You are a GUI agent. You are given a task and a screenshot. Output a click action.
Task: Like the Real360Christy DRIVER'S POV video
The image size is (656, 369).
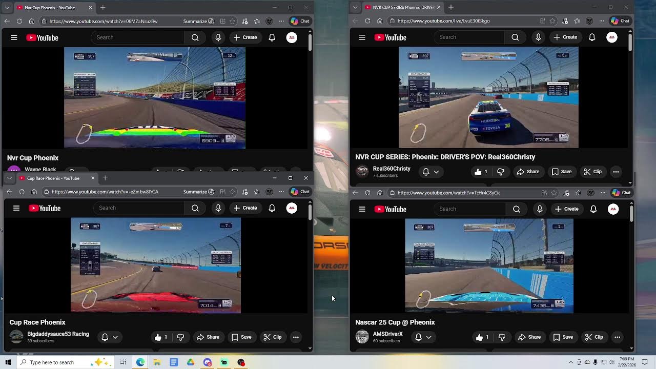(x=481, y=172)
